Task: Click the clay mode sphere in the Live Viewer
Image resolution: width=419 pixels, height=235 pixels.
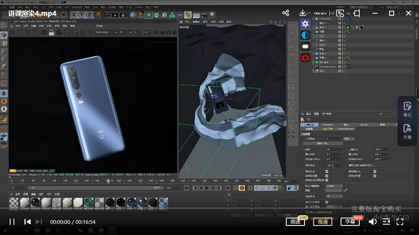Action: click(x=59, y=33)
